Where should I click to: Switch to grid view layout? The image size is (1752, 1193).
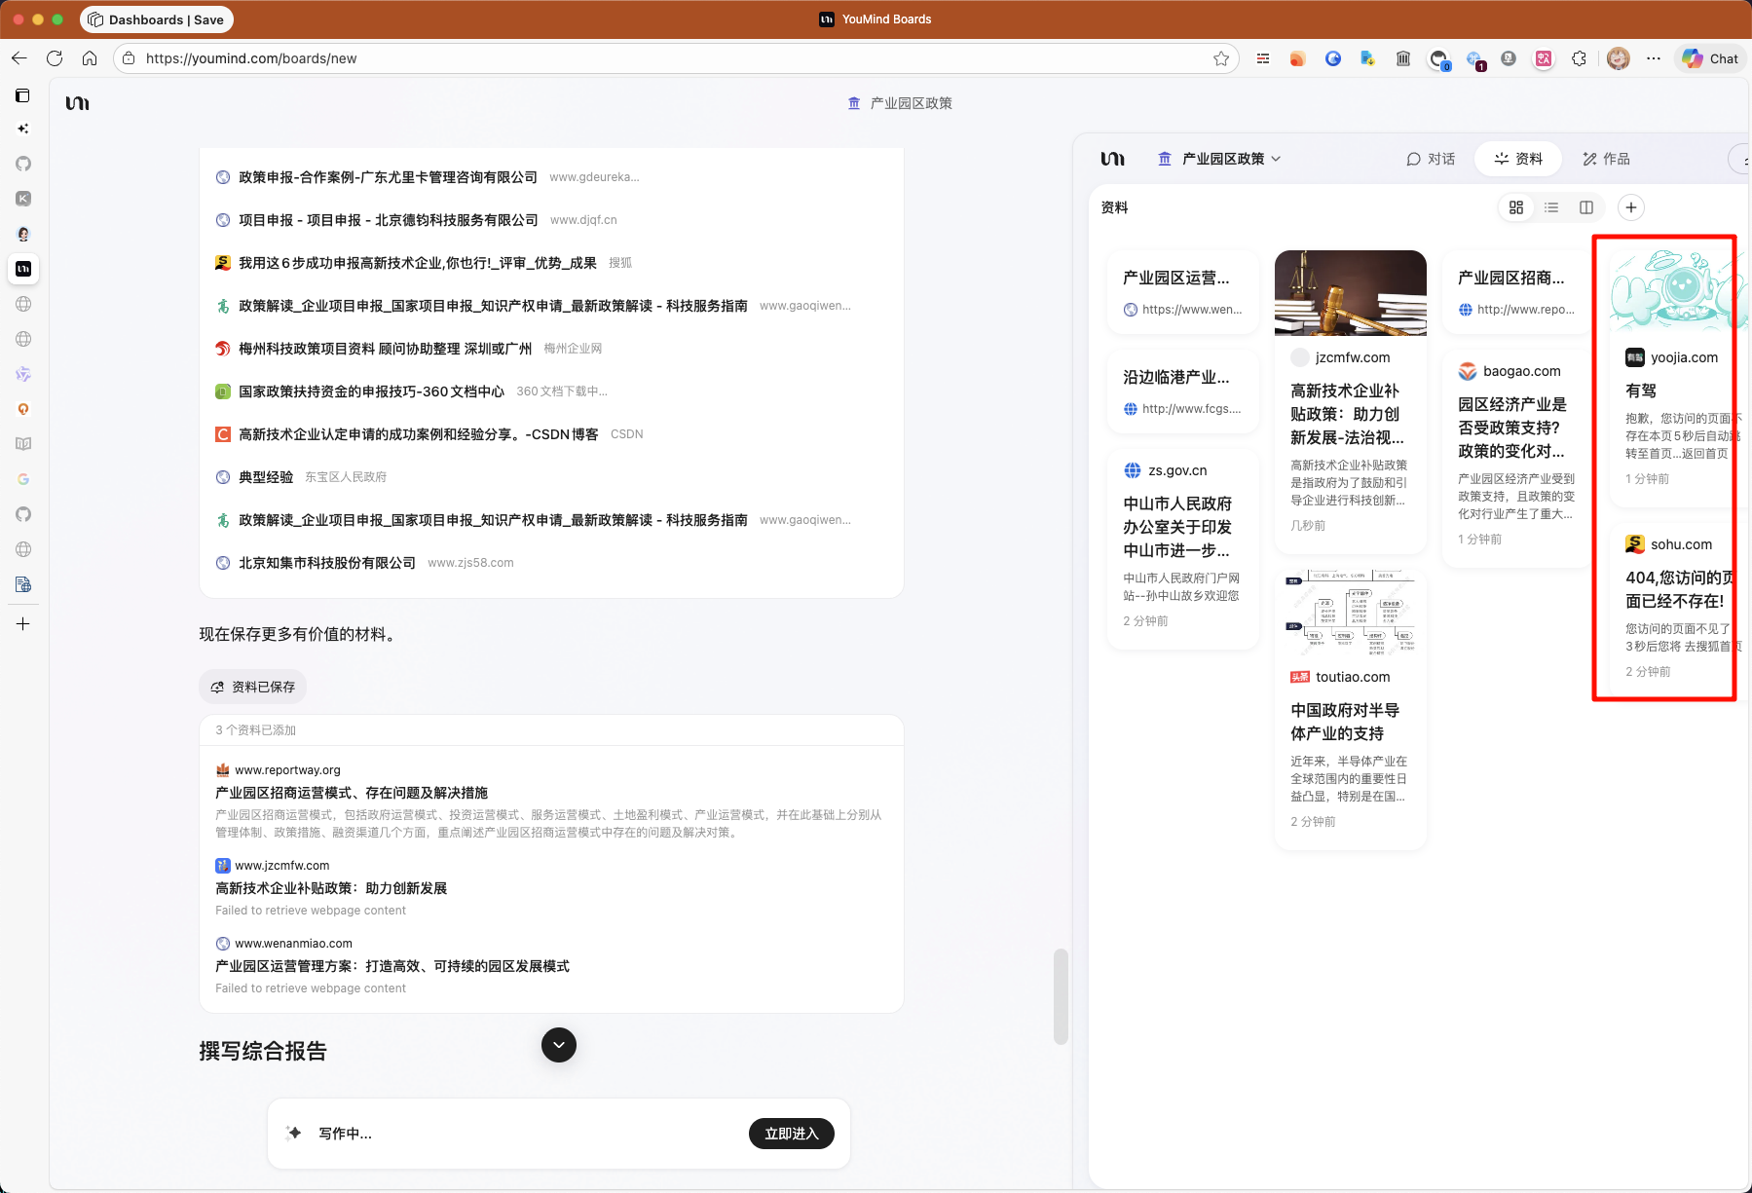[1515, 207]
